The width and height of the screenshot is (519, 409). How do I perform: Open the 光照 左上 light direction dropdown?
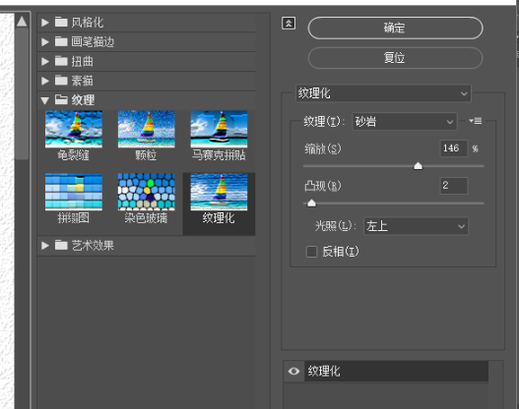(416, 226)
